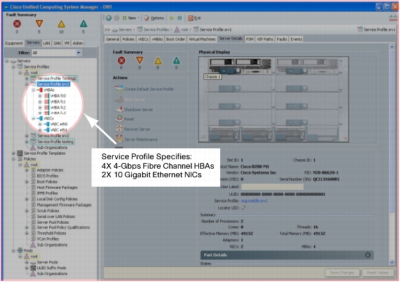Select Scrub Policies in the tree
This screenshot has width=400, height=282.
pyautogui.click(x=48, y=210)
